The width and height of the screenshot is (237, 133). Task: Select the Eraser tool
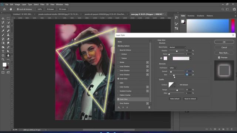coord(8,39)
